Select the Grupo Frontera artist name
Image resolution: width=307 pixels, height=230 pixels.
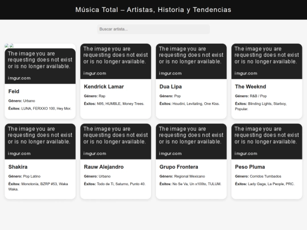click(179, 167)
